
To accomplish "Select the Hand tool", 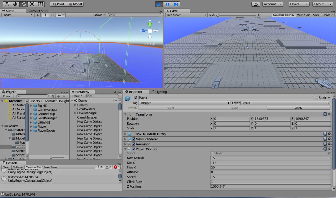I will [7, 4].
